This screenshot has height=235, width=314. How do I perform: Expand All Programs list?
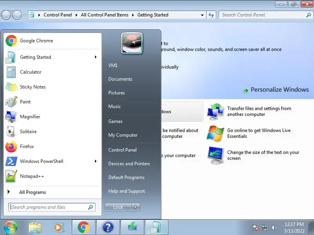pos(52,192)
